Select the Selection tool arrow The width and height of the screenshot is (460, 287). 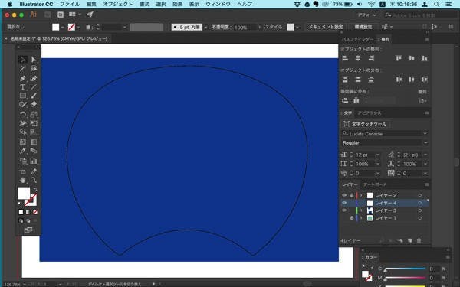23,60
